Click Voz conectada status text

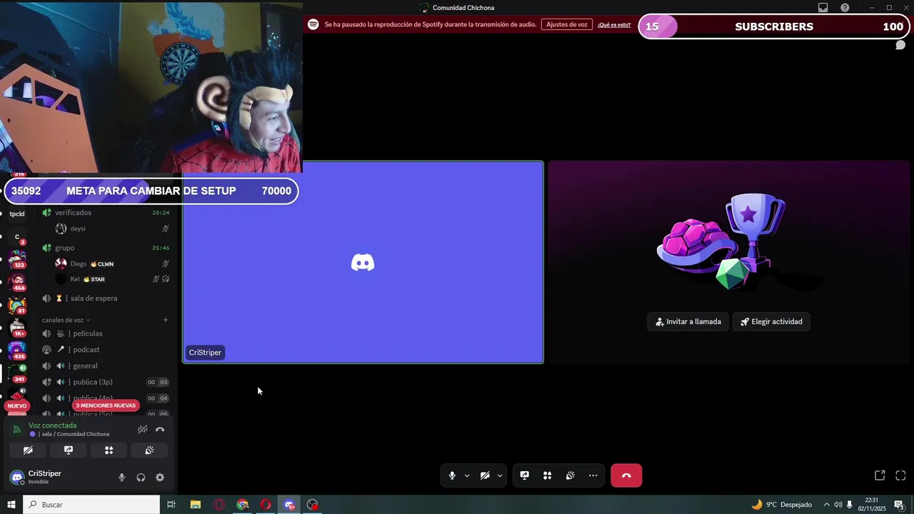tap(52, 425)
